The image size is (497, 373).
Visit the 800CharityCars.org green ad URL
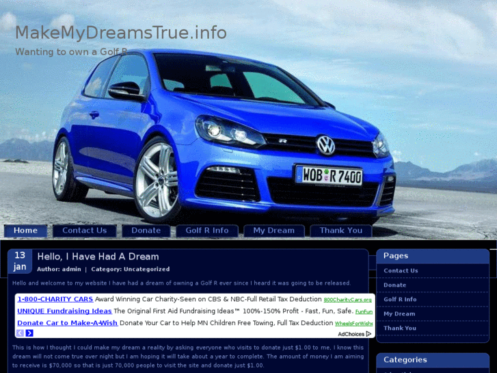[347, 300]
